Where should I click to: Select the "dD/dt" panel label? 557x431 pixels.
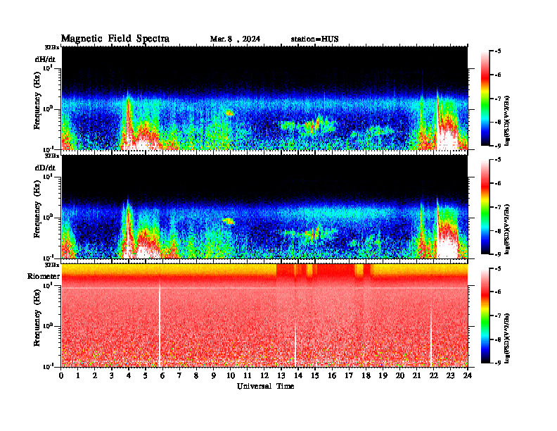click(x=45, y=168)
